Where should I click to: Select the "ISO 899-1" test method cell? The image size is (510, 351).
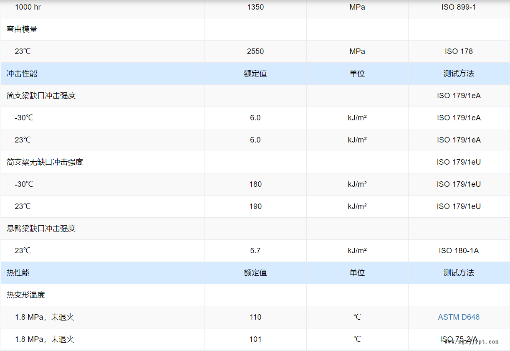point(459,7)
